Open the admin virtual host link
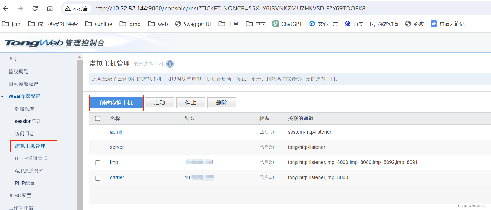 (116, 132)
